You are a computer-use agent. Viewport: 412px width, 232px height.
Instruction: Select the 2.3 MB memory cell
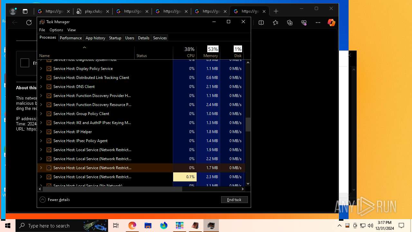(x=208, y=177)
